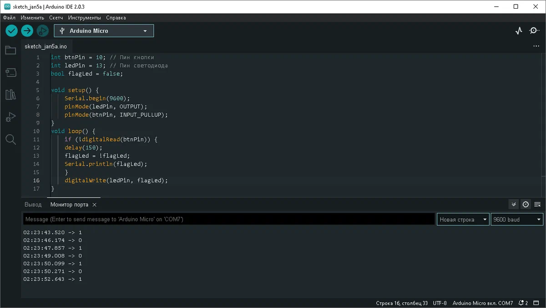This screenshot has width=546, height=308.
Task: Click the if (!digitalRead(btnPin)) line
Action: pos(111,139)
